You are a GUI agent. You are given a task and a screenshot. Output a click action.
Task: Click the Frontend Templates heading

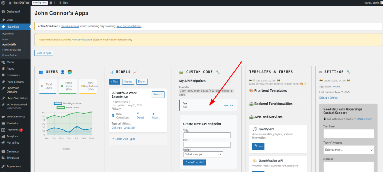268,90
